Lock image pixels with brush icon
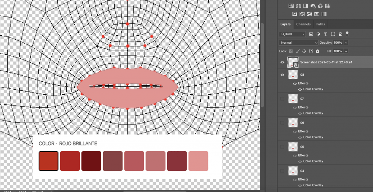The width and height of the screenshot is (373, 192). (297, 51)
